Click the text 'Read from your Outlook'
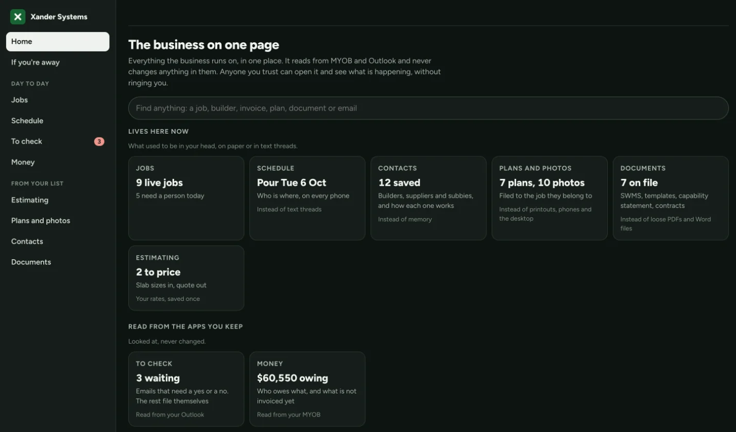This screenshot has height=432, width=736. click(170, 415)
